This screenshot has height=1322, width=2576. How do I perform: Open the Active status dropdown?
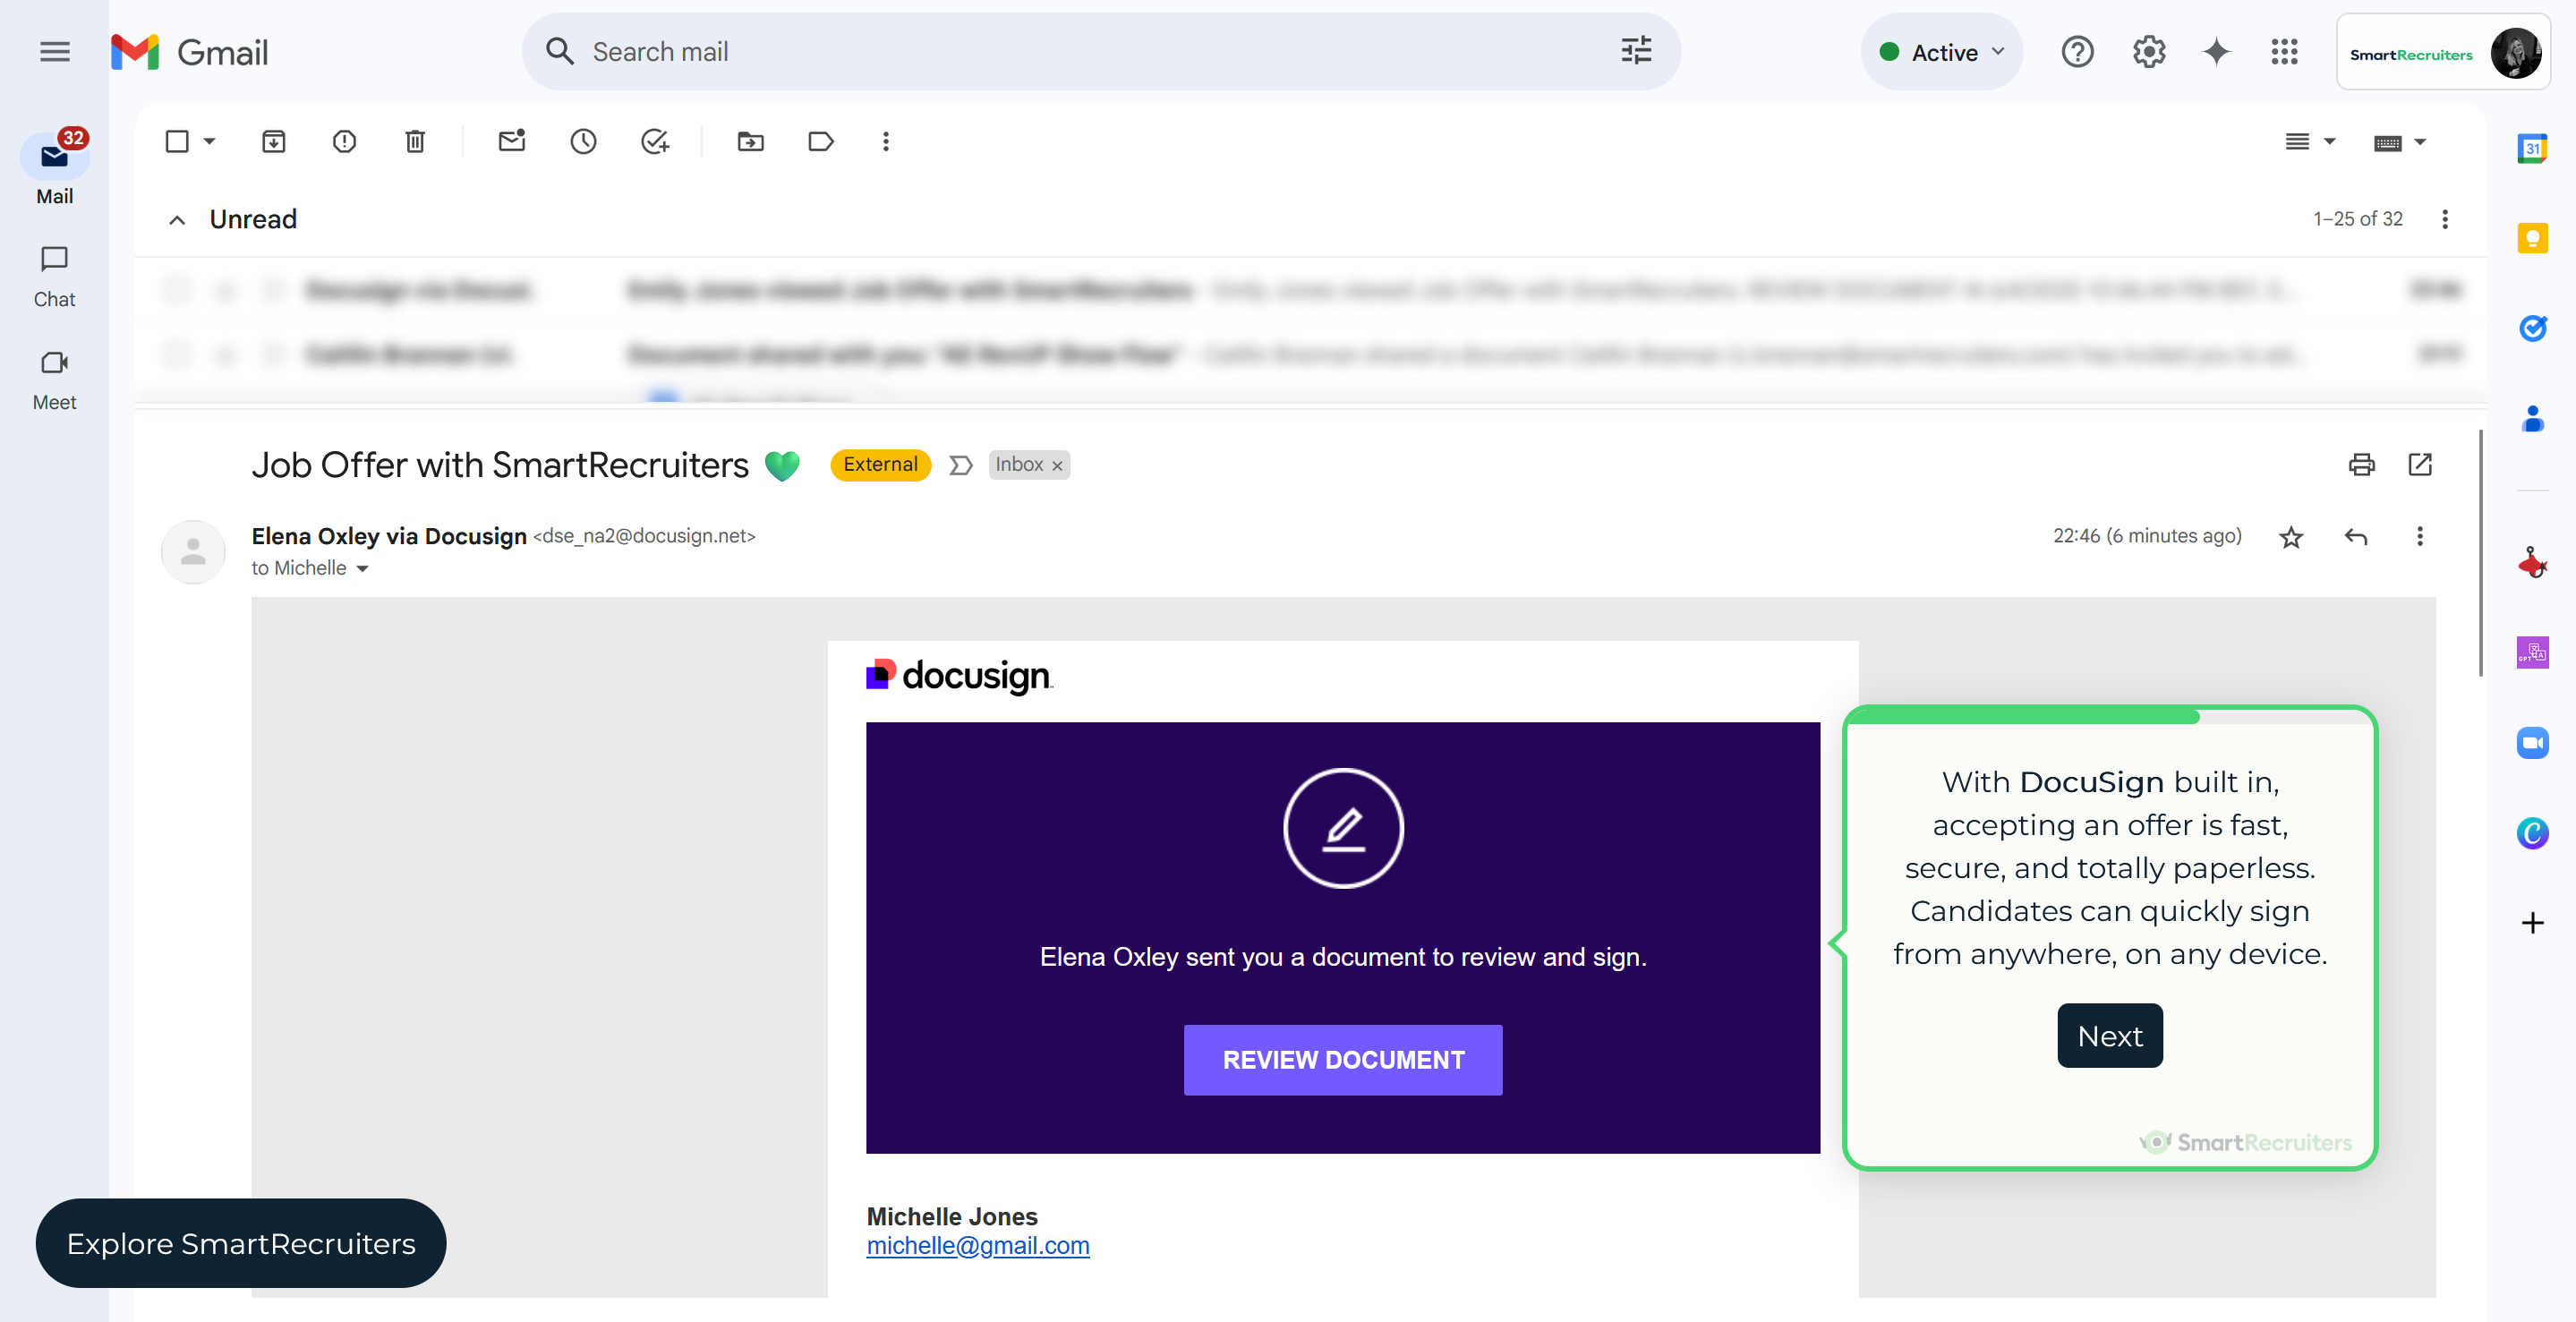[1941, 52]
